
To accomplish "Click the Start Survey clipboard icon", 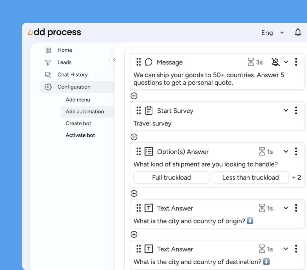I will coord(149,110).
